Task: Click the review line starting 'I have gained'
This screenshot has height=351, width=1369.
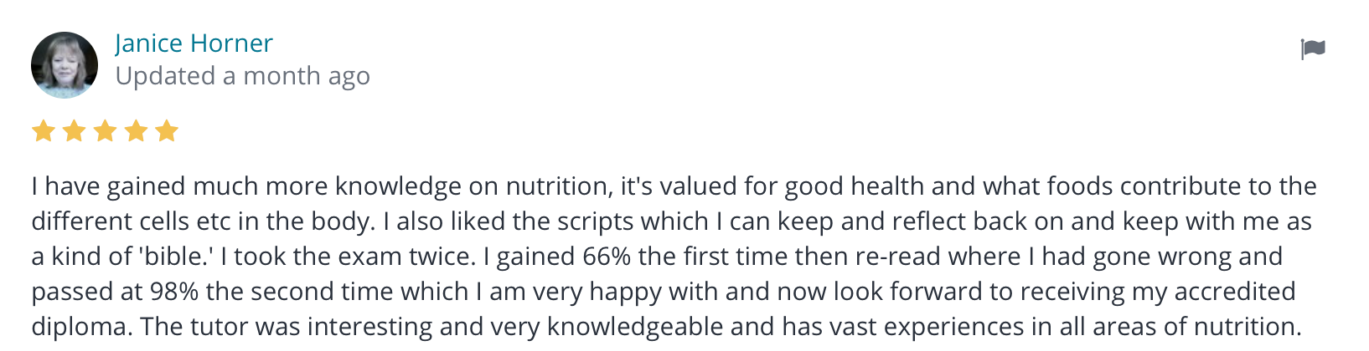Action: coord(674,186)
